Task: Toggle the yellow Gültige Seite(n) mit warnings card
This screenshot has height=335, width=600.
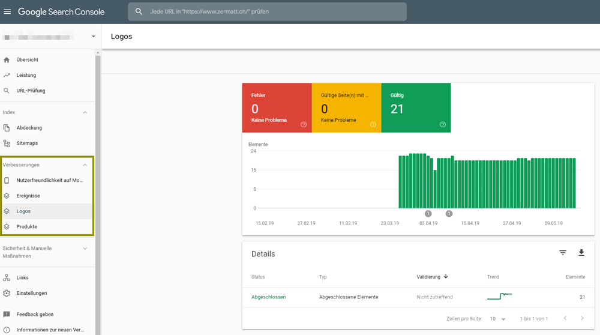Action: (346, 107)
